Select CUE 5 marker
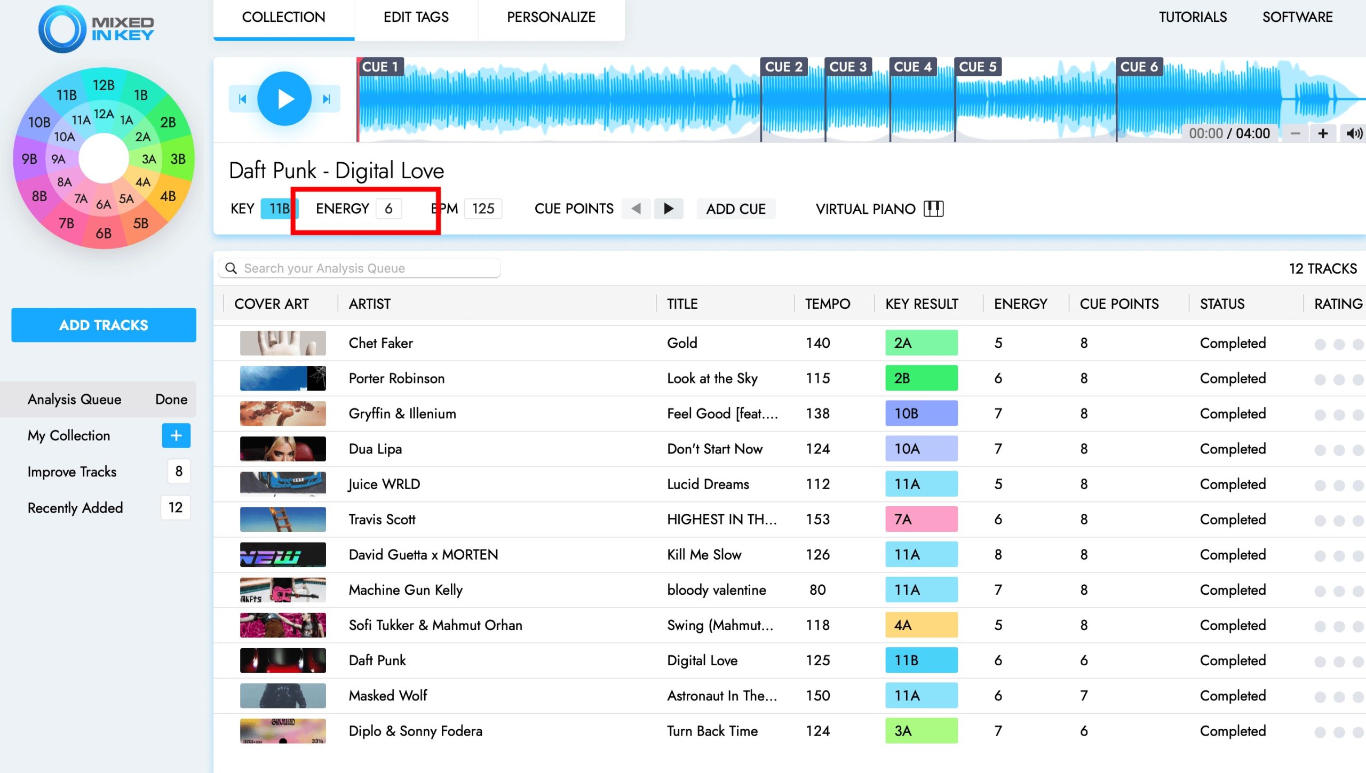 978,67
